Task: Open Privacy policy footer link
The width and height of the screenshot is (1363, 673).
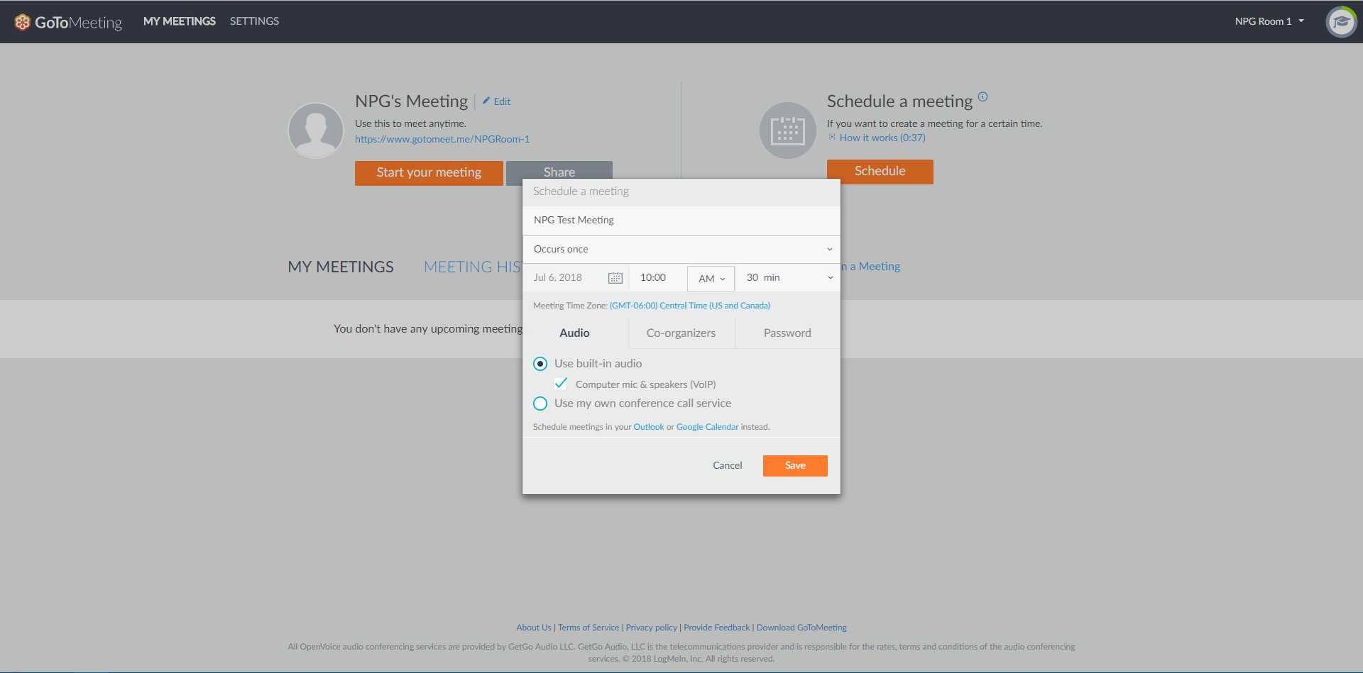Action: pyautogui.click(x=652, y=628)
